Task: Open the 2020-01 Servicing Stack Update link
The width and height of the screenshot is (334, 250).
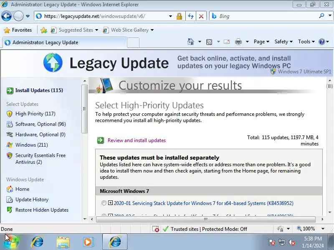Action: (203, 203)
